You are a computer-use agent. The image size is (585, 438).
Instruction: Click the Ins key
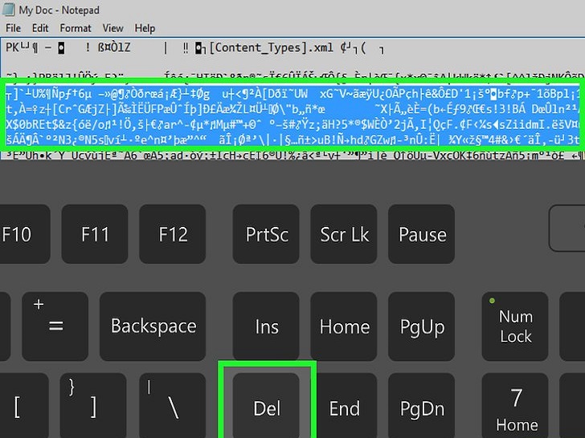[266, 326]
